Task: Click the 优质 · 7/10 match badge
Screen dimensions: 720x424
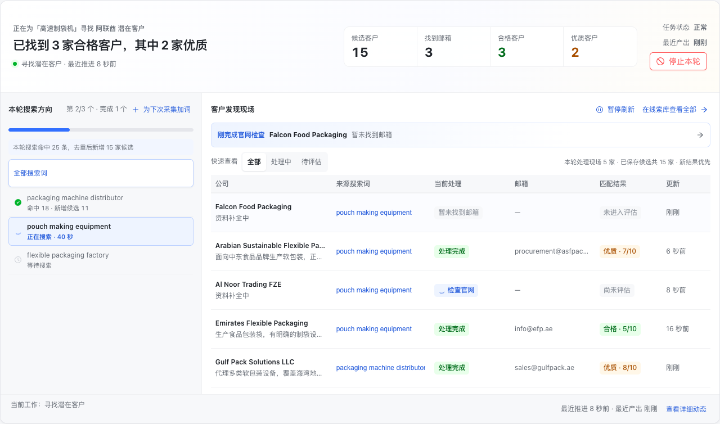Action: [x=620, y=251]
